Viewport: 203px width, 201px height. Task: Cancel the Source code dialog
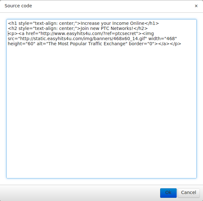point(188,193)
